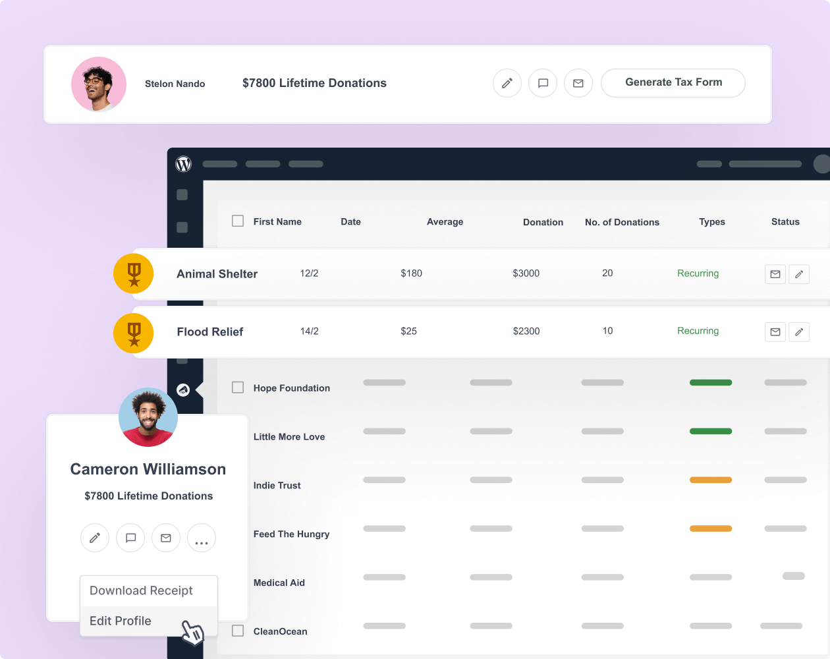Expand the Status column options
The height and width of the screenshot is (659, 830).
(x=785, y=222)
